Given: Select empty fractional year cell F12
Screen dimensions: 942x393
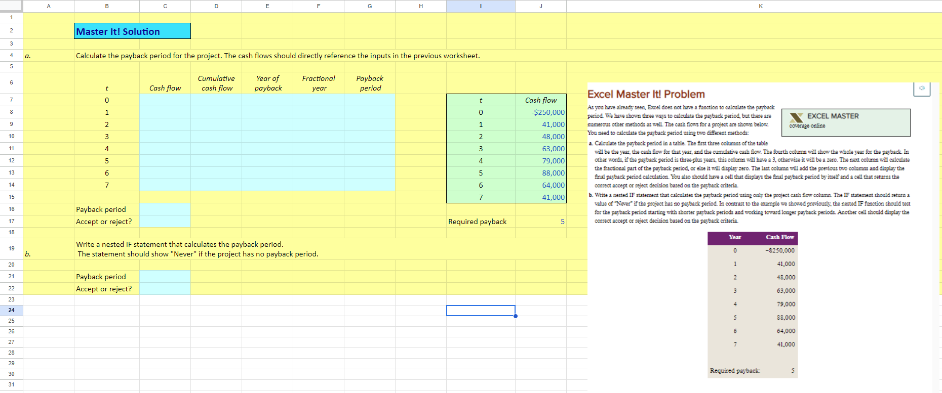Looking at the screenshot, I should click(319, 161).
